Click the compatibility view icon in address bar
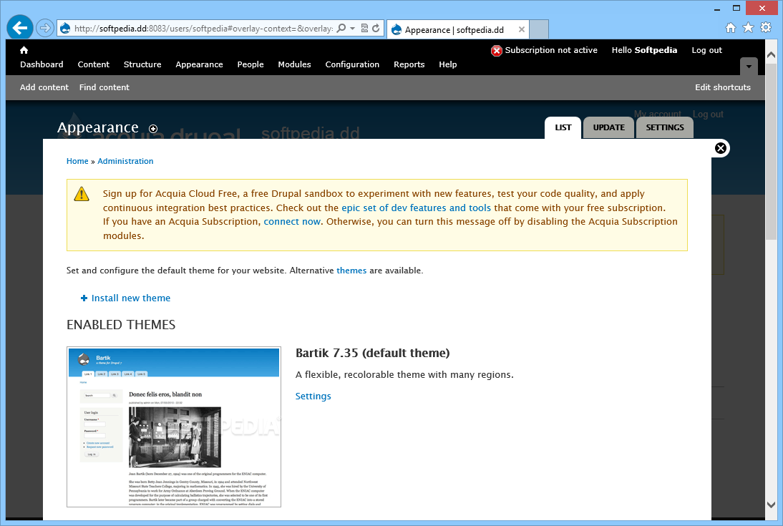 coord(364,29)
